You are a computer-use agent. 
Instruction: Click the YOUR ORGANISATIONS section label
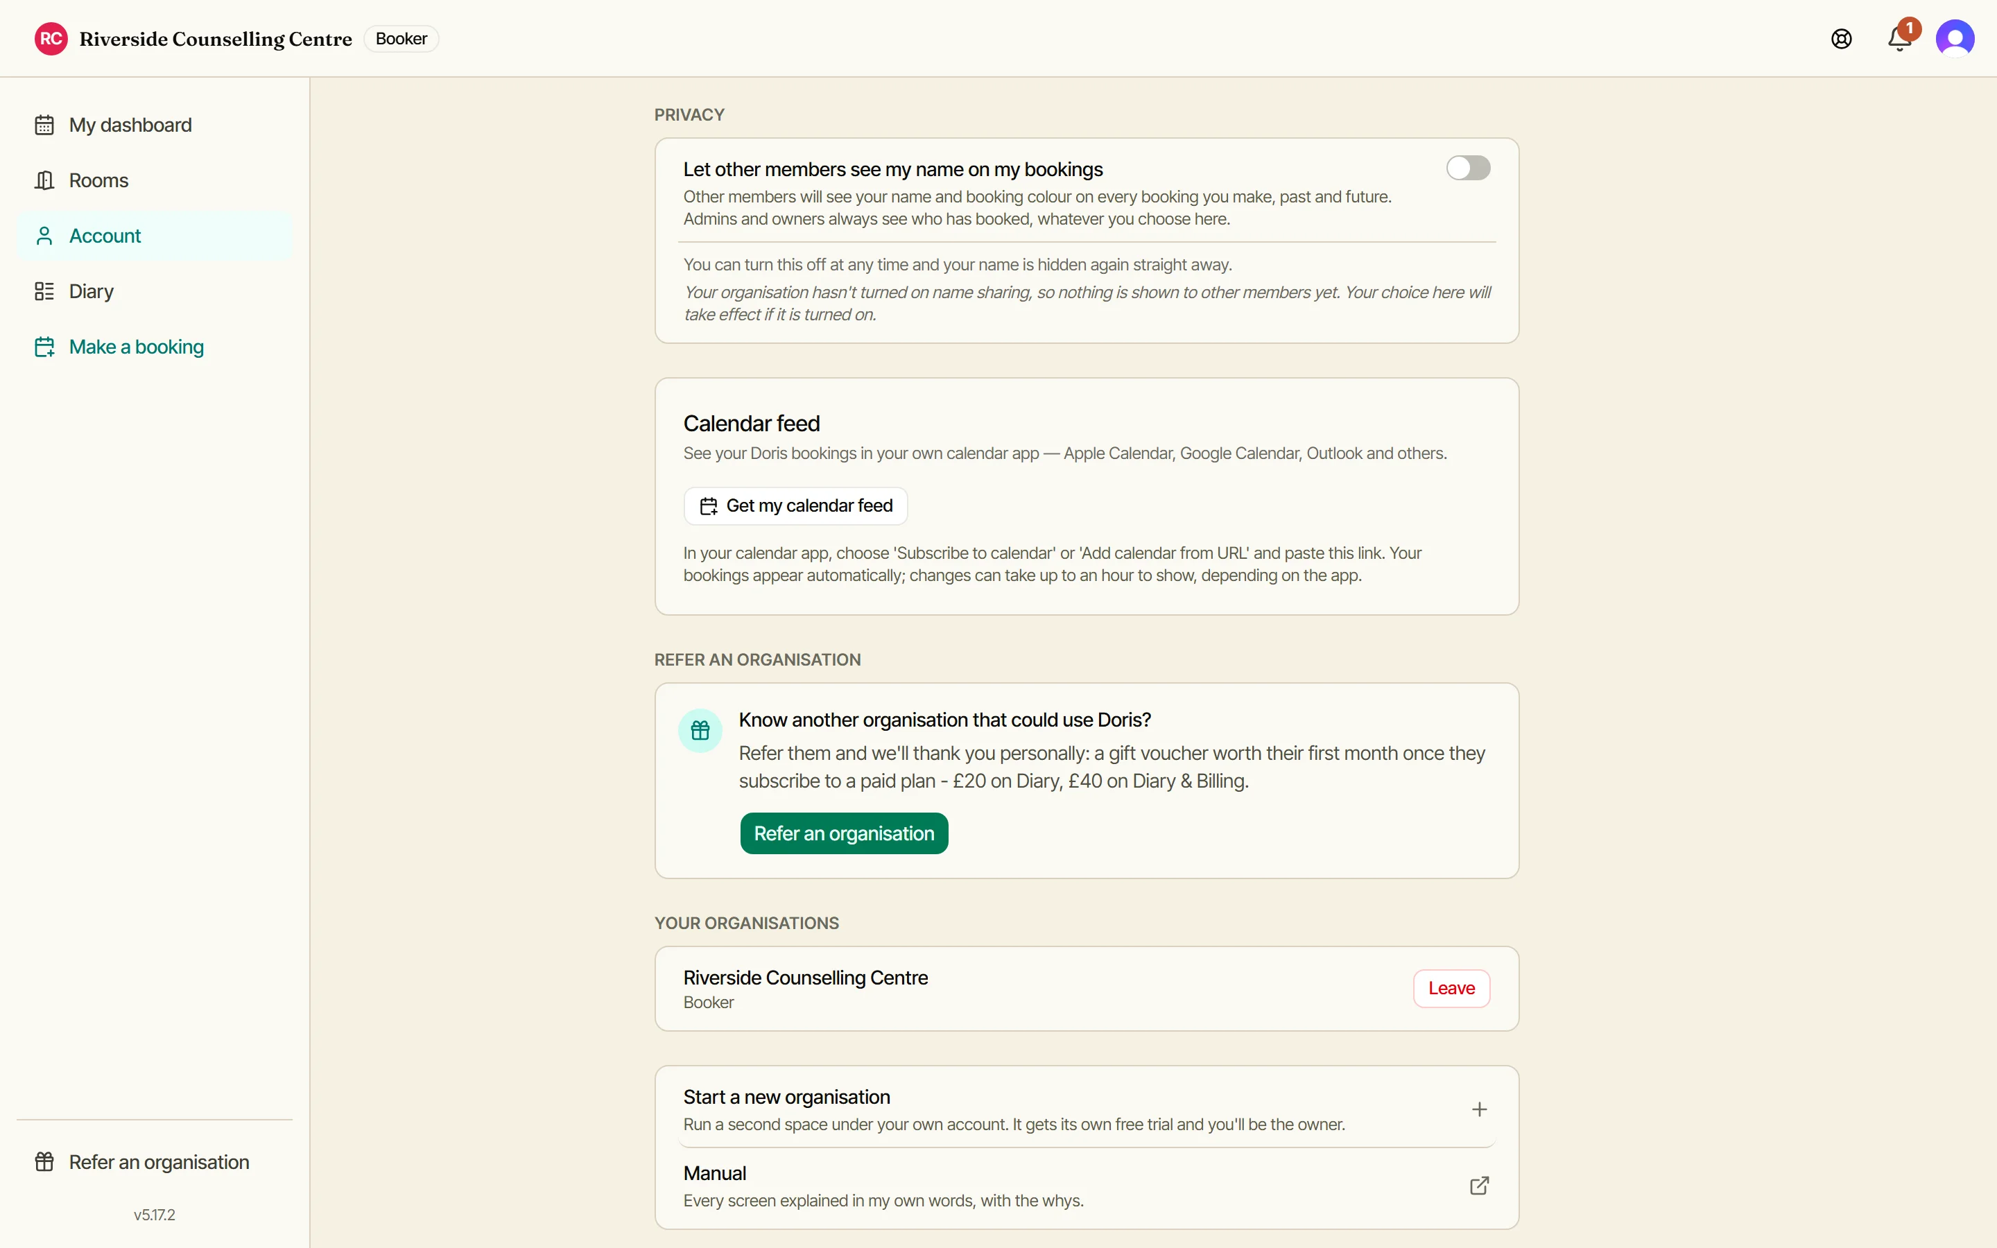[x=746, y=923]
